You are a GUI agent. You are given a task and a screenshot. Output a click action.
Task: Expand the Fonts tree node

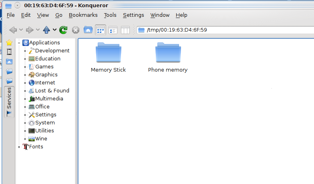(x=19, y=147)
